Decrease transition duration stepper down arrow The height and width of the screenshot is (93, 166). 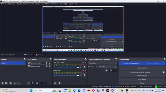(x=115, y=67)
